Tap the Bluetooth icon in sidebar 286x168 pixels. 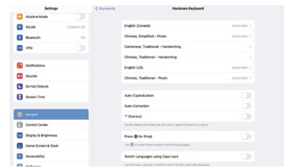click(x=20, y=37)
